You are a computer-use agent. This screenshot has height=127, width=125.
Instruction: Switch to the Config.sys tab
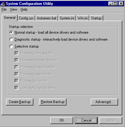point(26,18)
